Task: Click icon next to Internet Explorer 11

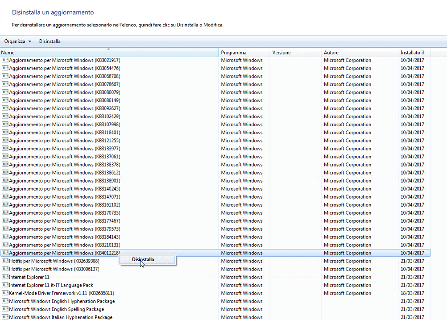Action: pyautogui.click(x=5, y=277)
